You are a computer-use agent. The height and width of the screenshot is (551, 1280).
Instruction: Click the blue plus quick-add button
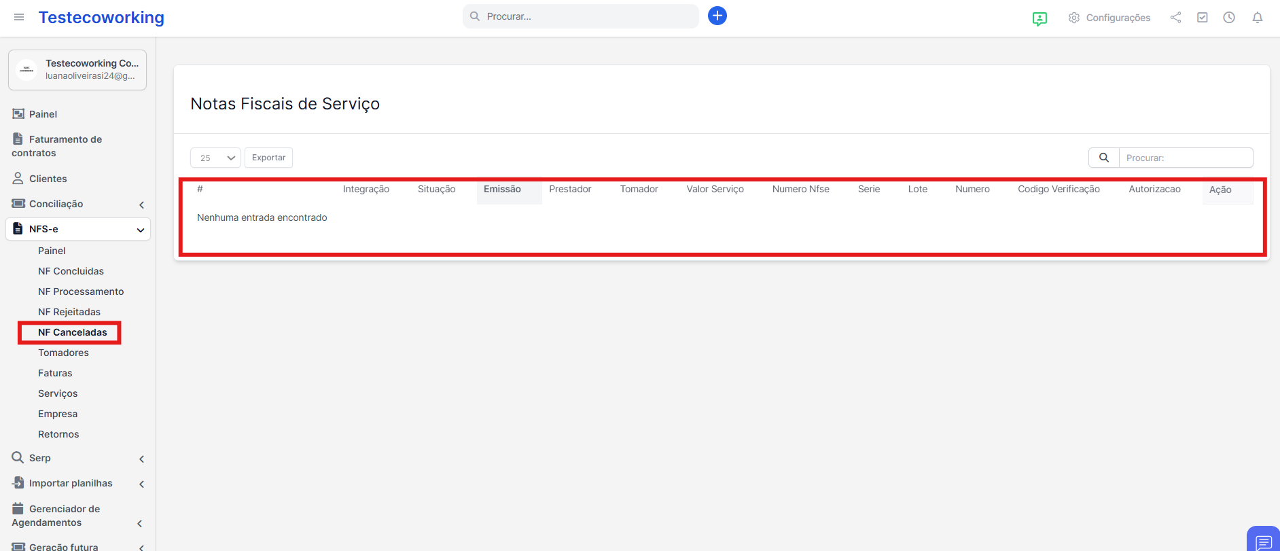(x=717, y=16)
